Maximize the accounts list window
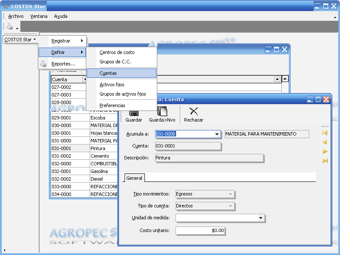340x255 pixels. pos(277,50)
